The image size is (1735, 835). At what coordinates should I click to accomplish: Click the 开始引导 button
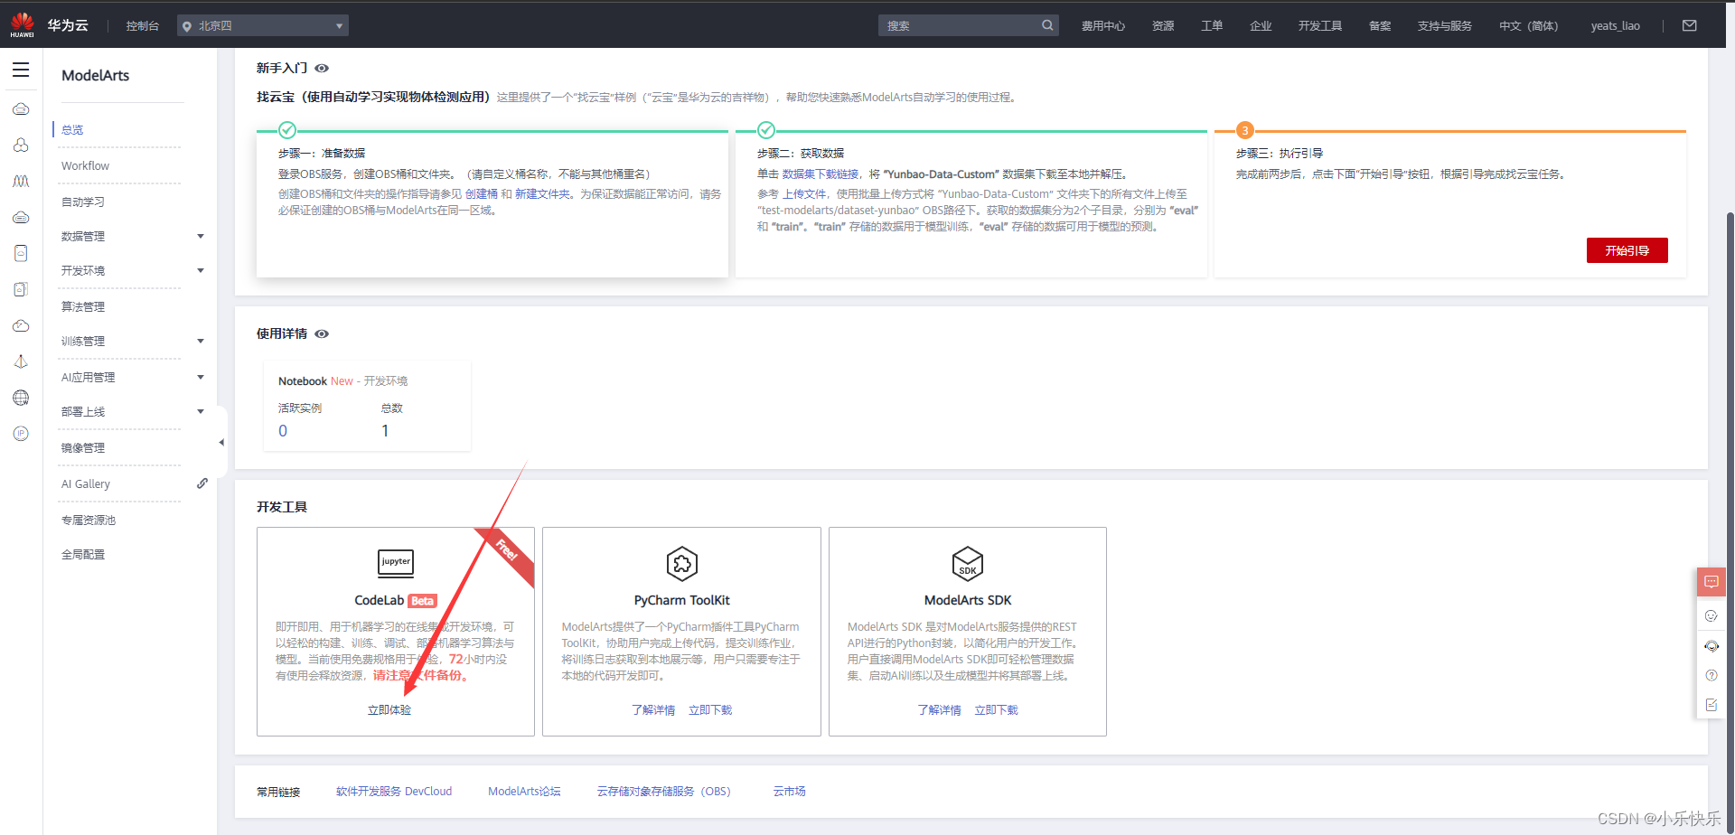tap(1627, 250)
